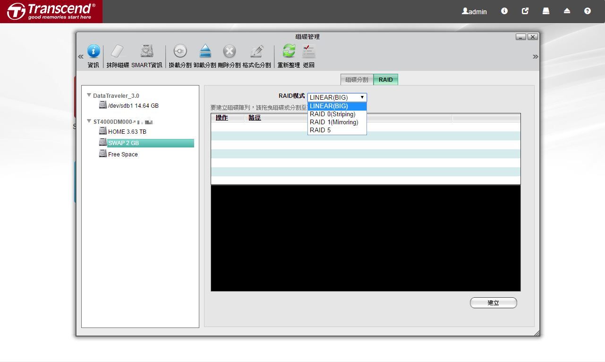The width and height of the screenshot is (605, 362).
Task: Sort by 操作 column header
Action: (x=222, y=118)
